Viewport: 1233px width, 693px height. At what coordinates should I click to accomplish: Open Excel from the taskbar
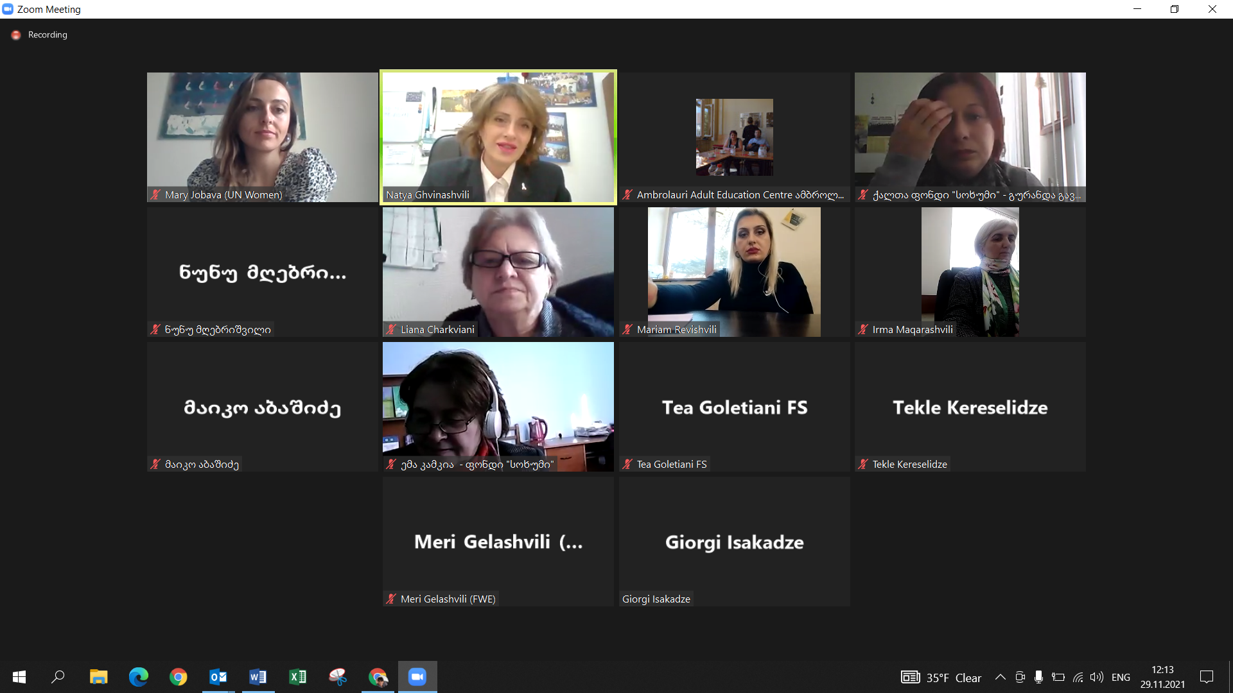coord(297,677)
